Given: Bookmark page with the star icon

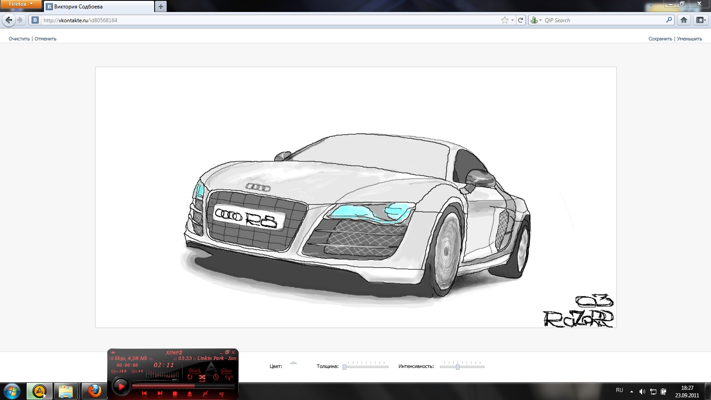Looking at the screenshot, I should [504, 20].
